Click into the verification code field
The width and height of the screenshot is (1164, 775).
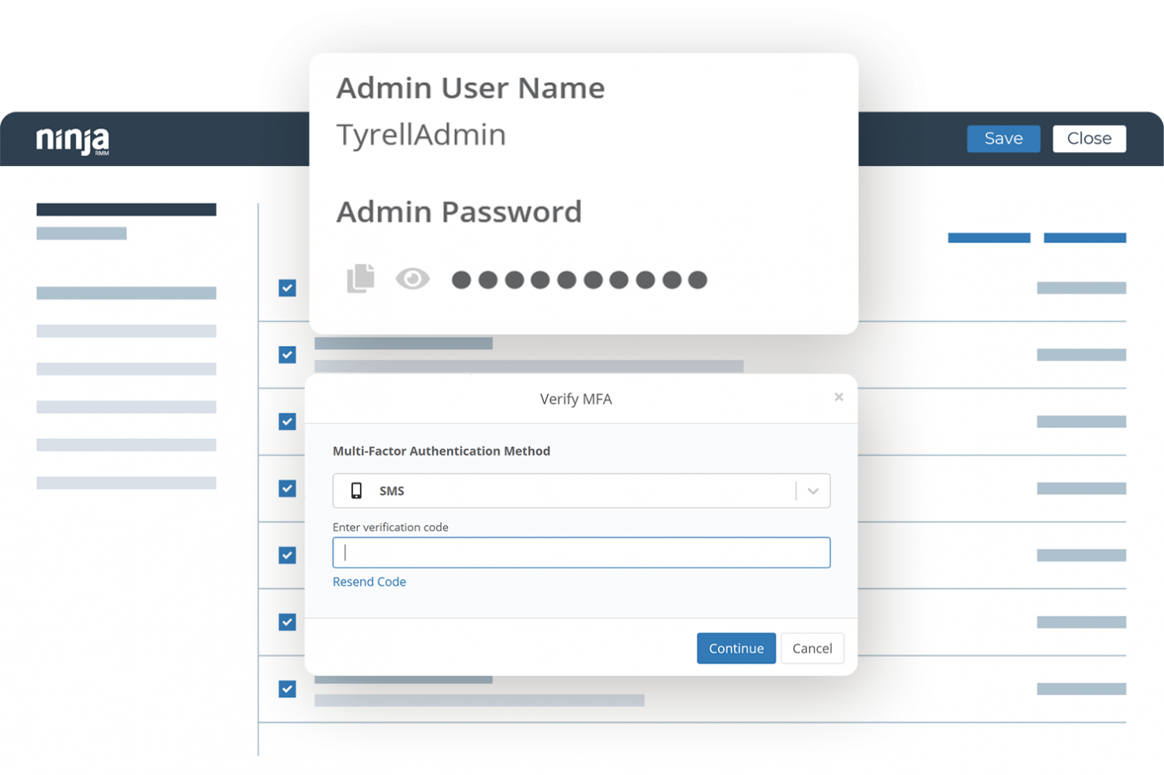click(x=581, y=552)
